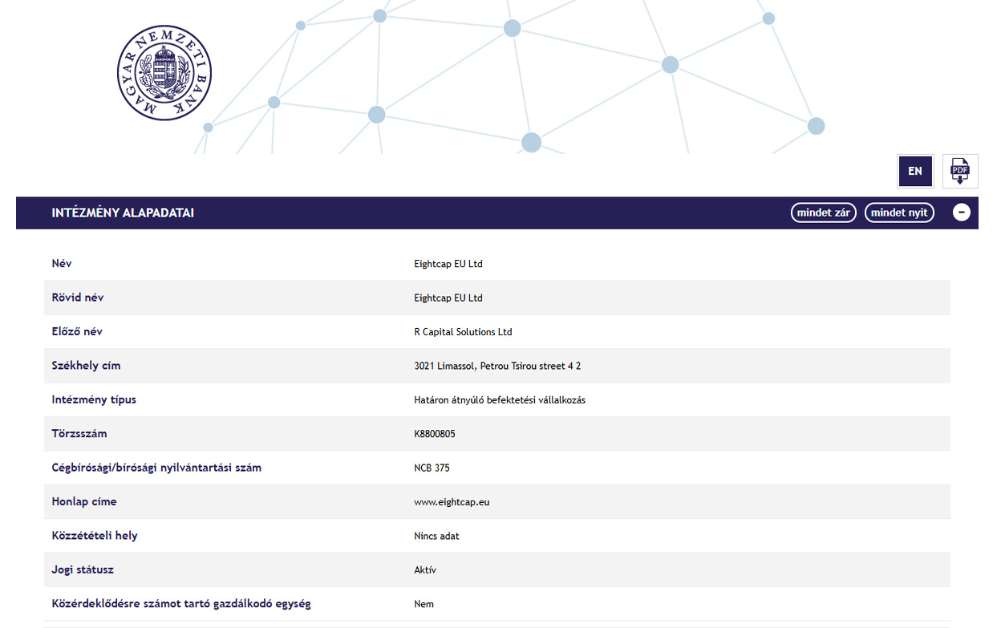Viewport: 997px width, 628px height.
Task: Click the 'mindet zár' button
Action: click(x=823, y=213)
